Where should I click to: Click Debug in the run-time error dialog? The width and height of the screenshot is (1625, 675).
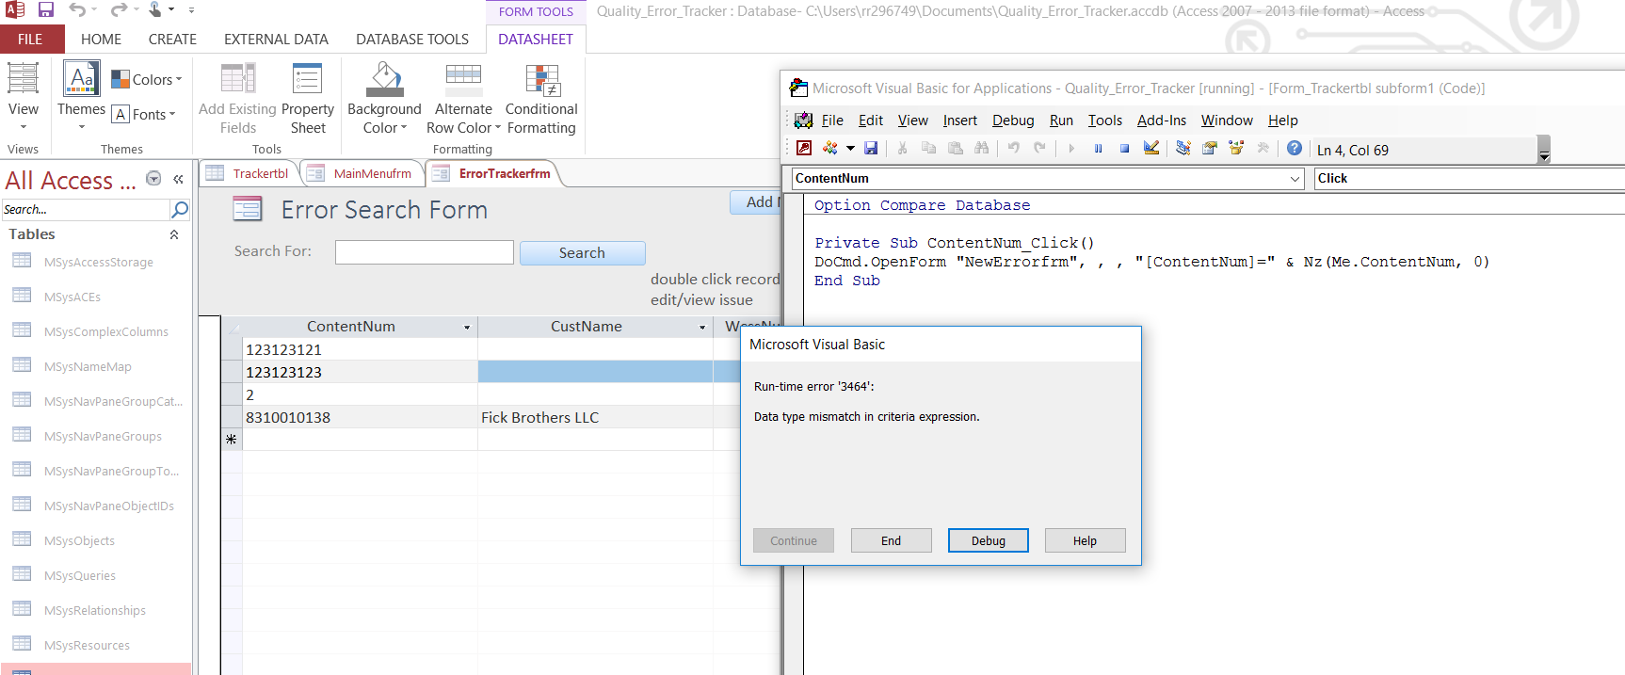point(989,540)
